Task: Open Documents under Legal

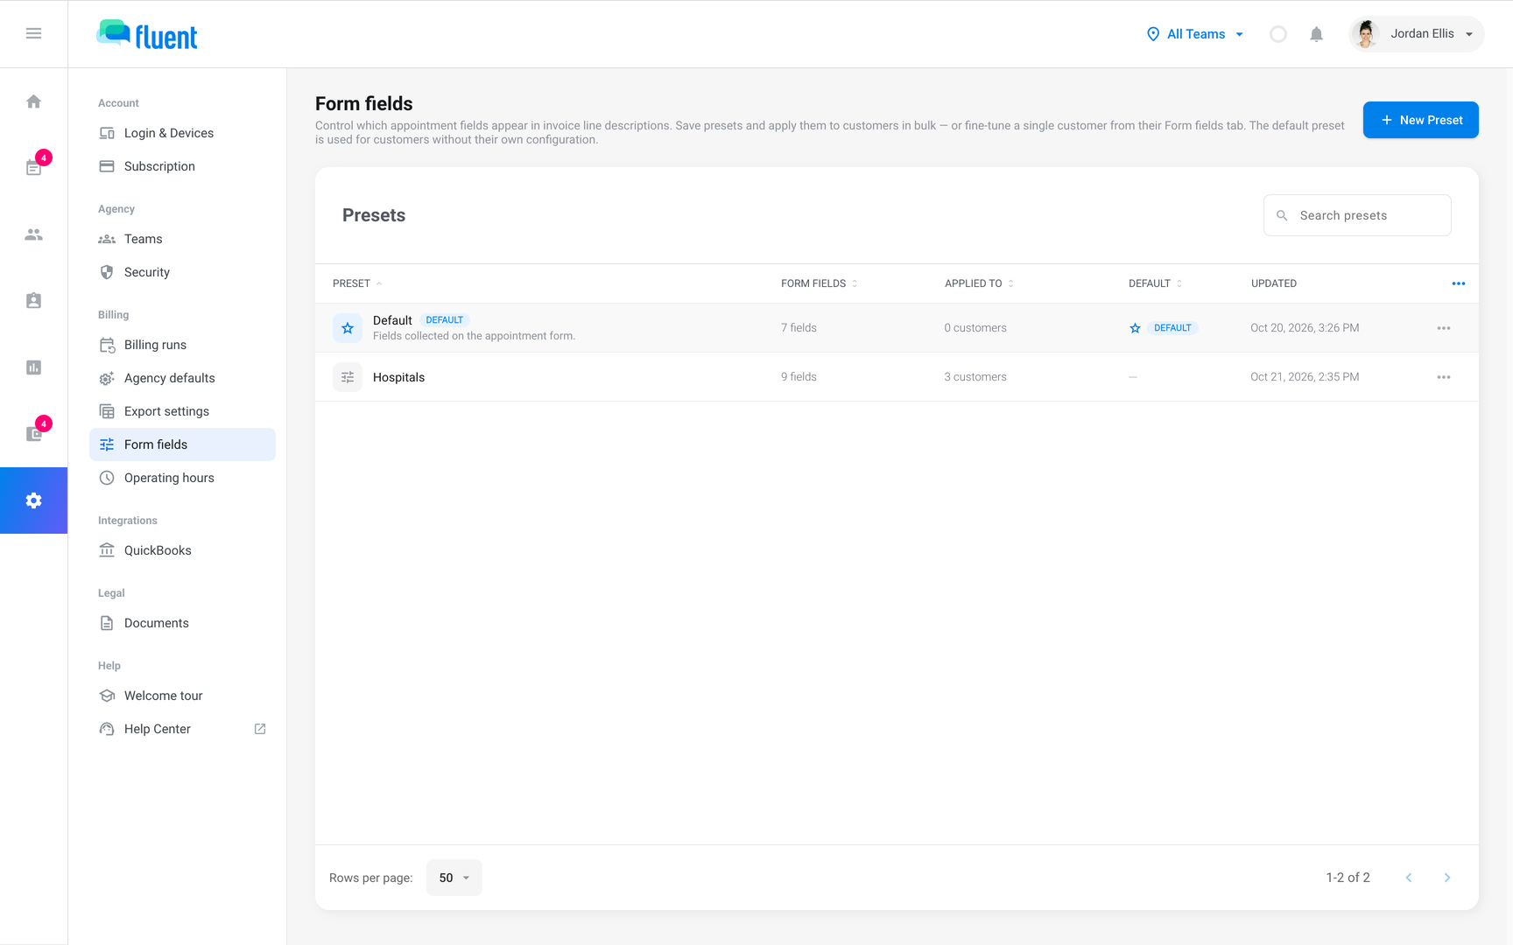Action: 182,623
